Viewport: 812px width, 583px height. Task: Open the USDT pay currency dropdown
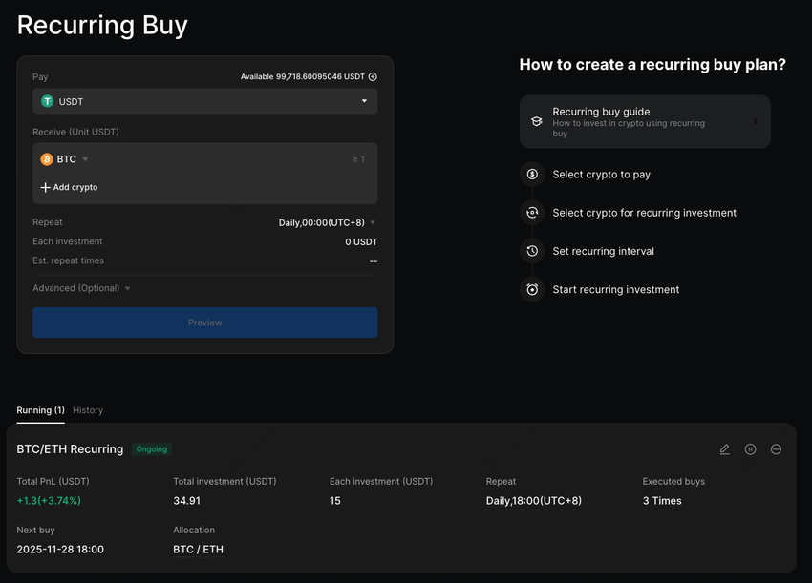(x=205, y=101)
